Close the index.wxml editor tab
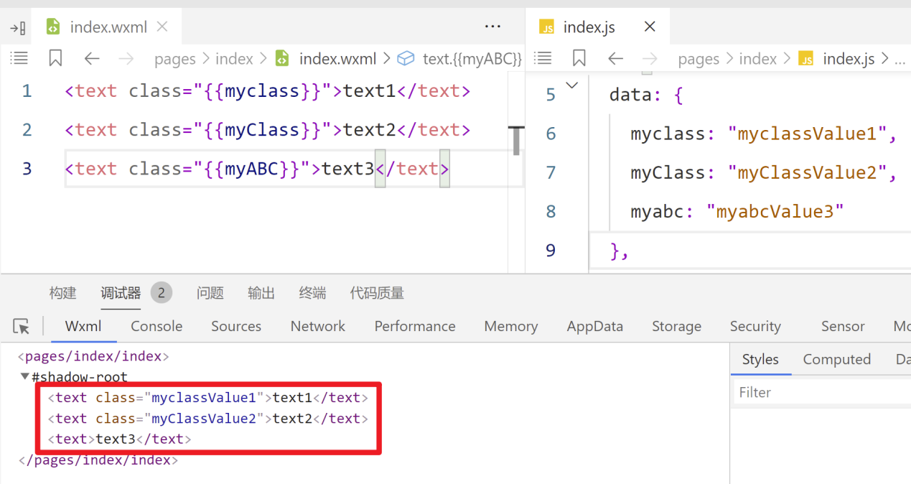Viewport: 911px width, 484px height. 162,27
